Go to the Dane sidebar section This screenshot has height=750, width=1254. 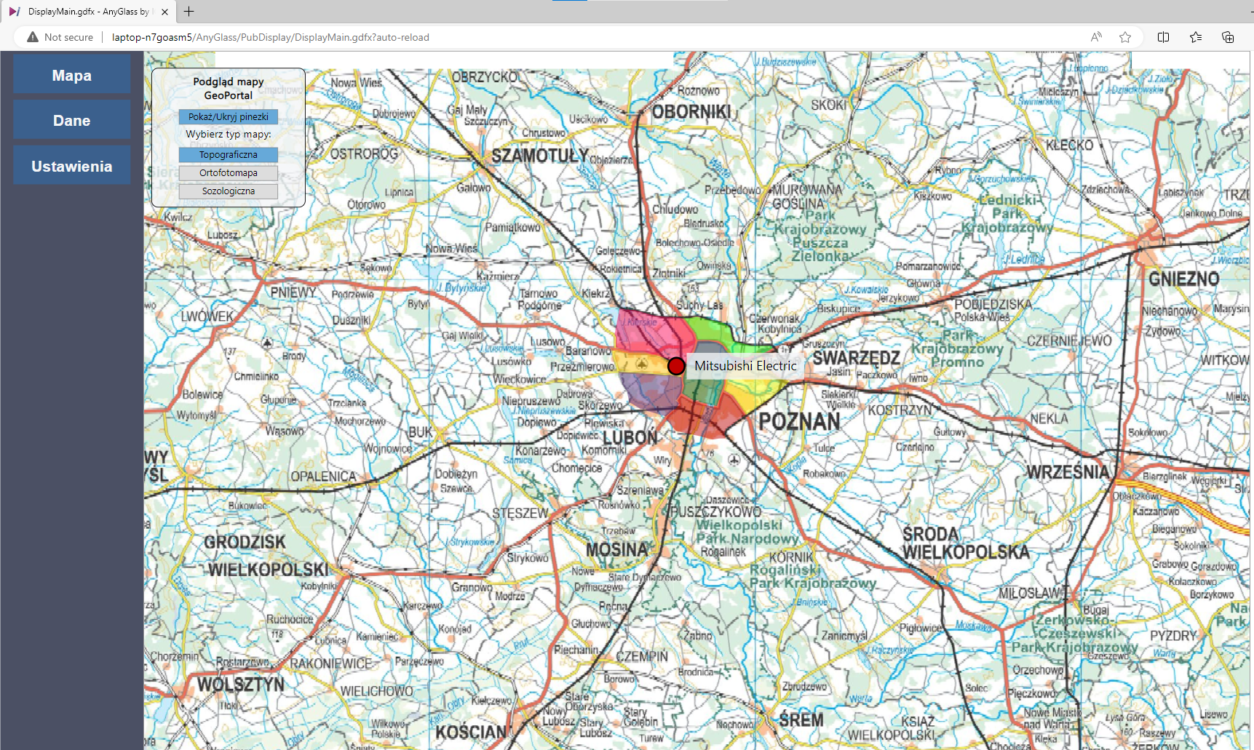click(x=72, y=121)
